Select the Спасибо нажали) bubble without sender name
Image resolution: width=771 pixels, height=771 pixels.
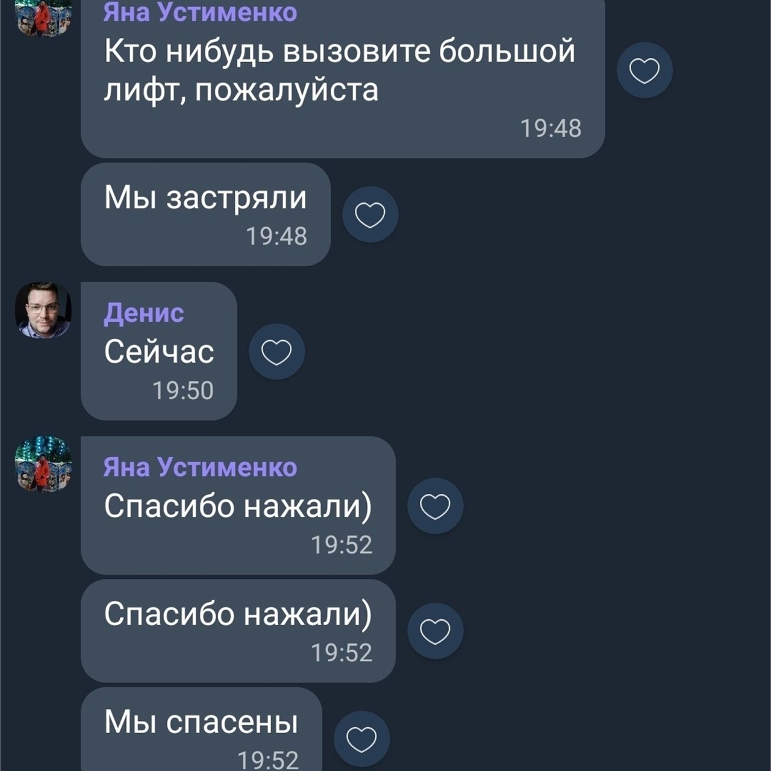(x=238, y=631)
